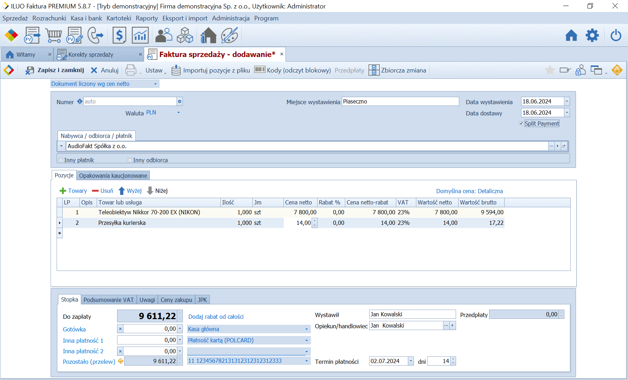Open the Podsumowanie VAT tab

(x=109, y=300)
